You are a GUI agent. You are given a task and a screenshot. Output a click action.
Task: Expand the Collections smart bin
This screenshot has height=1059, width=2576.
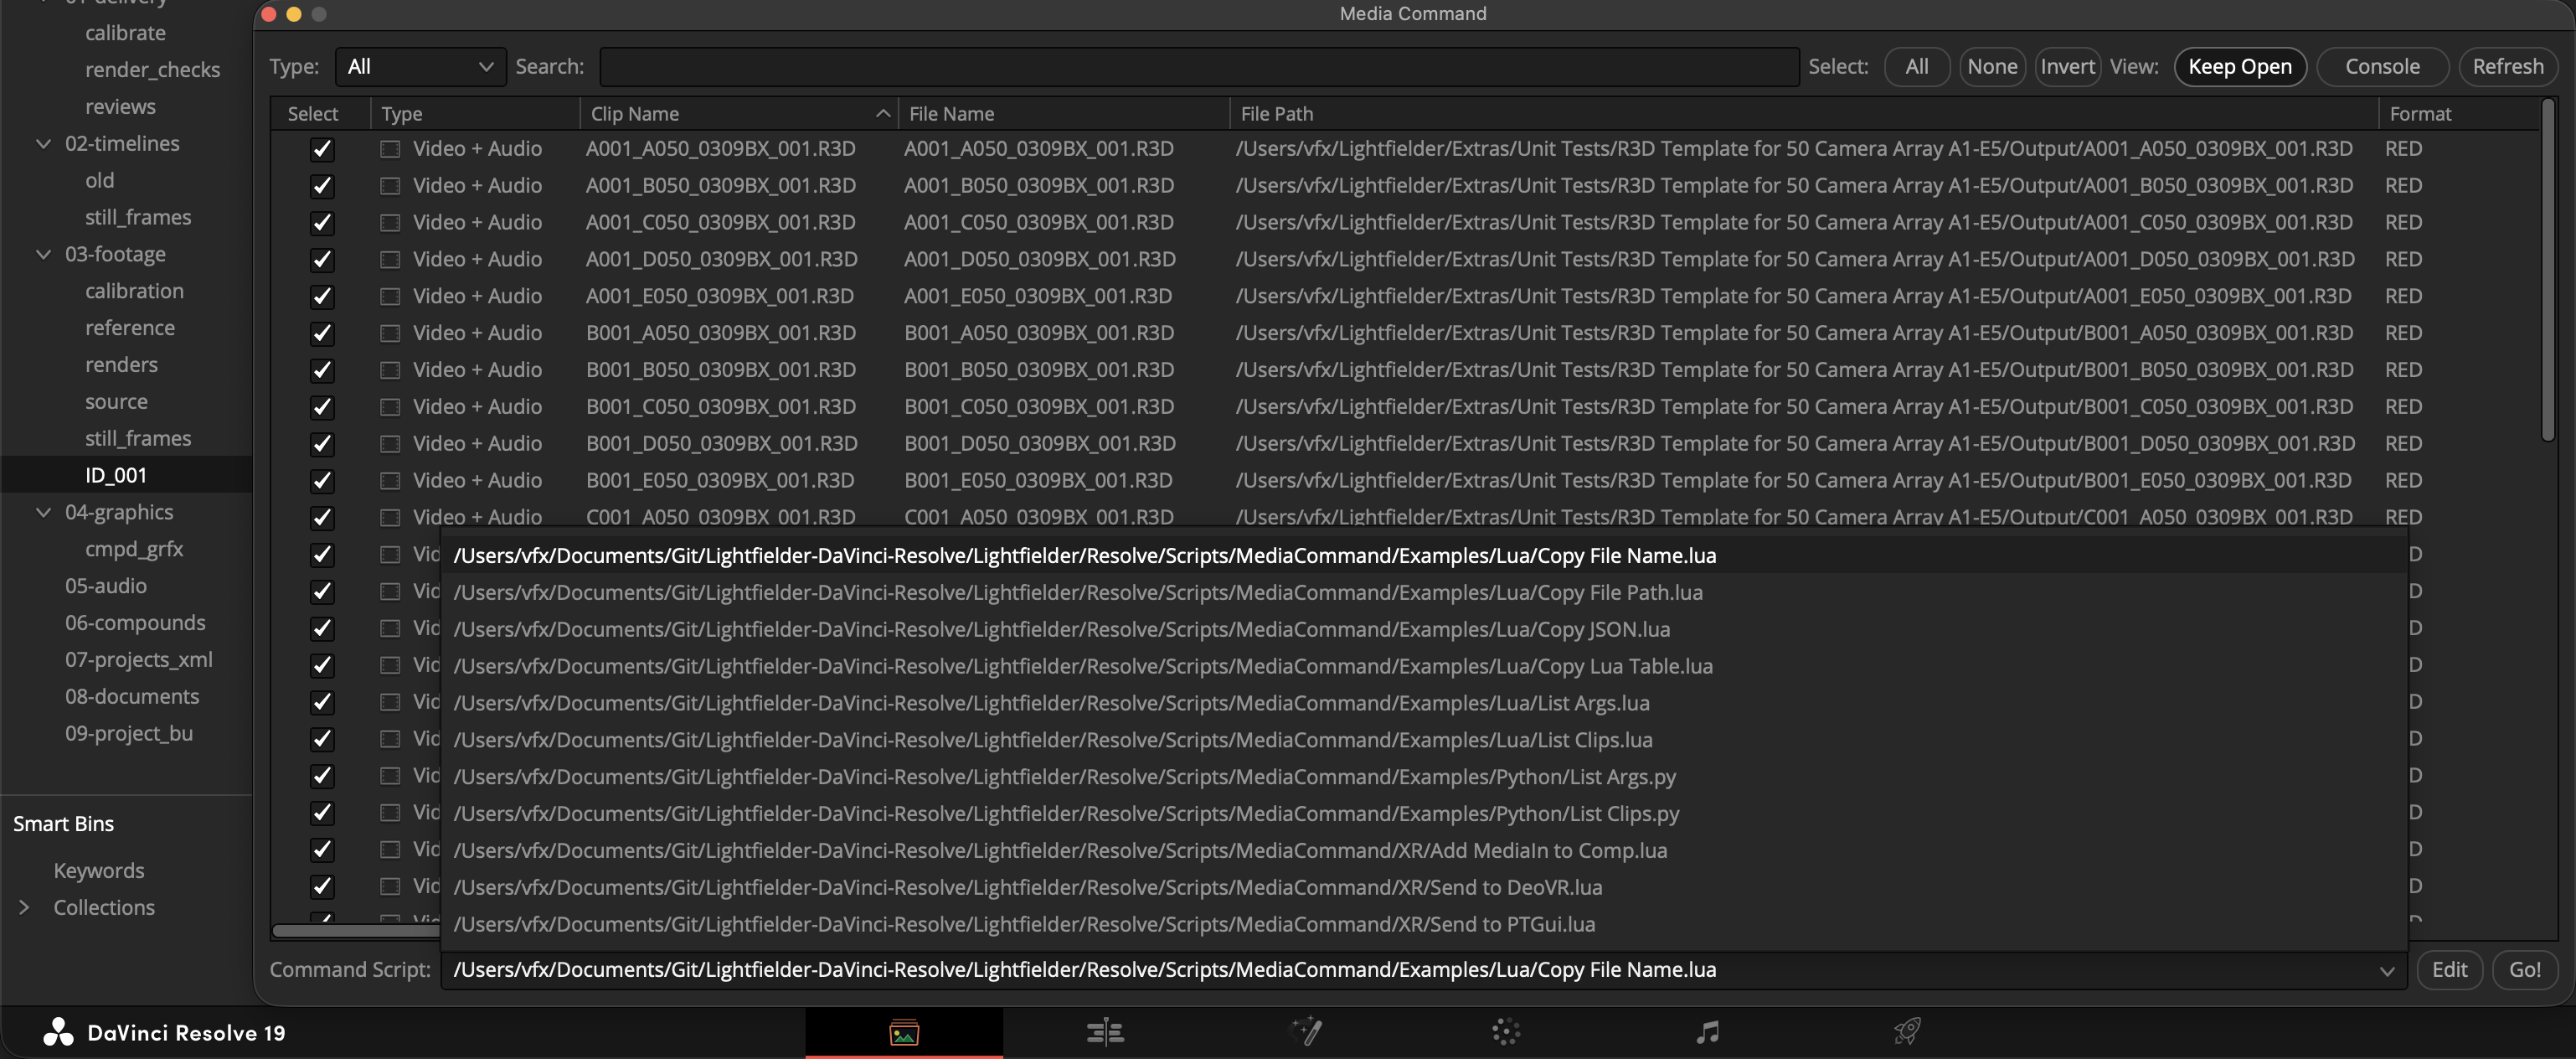24,907
